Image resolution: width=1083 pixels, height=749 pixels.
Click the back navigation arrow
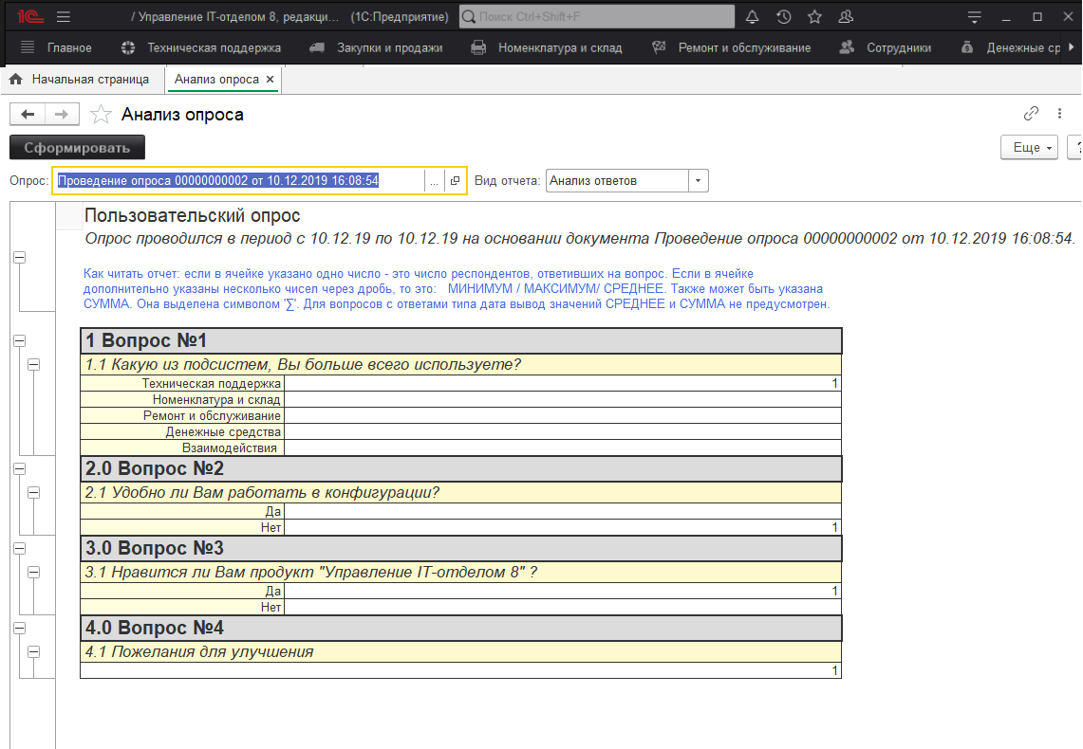pos(28,115)
